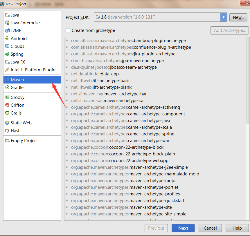Viewport: 250px width, 236px height.
Task: Select the Clouds icon
Action: click(7, 46)
